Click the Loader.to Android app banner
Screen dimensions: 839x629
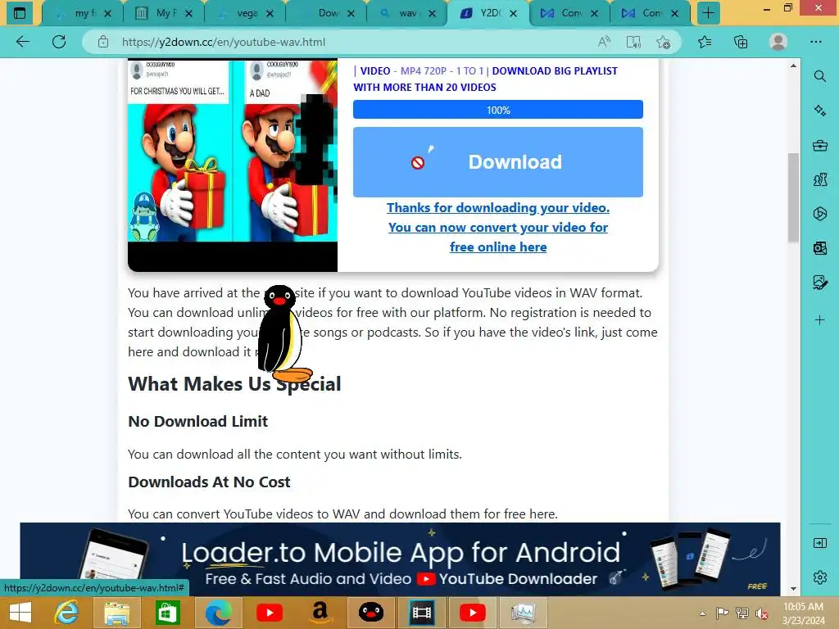click(x=400, y=559)
